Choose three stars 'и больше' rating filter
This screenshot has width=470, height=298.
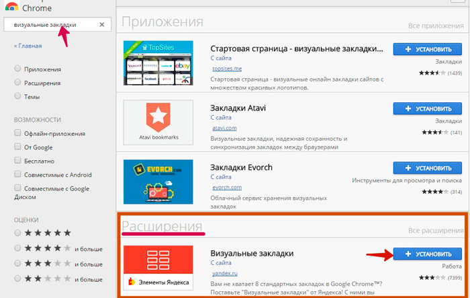pyautogui.click(x=17, y=264)
